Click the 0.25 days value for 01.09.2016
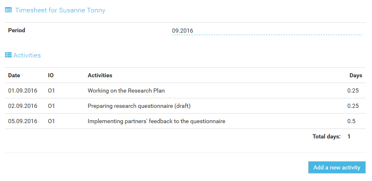Viewport: 372px width, 181px height. tap(353, 90)
